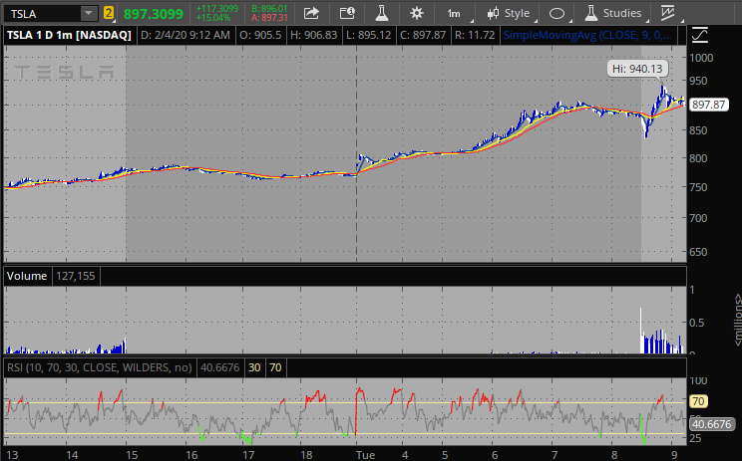Open the Style menu
The height and width of the screenshot is (461, 742).
click(511, 14)
